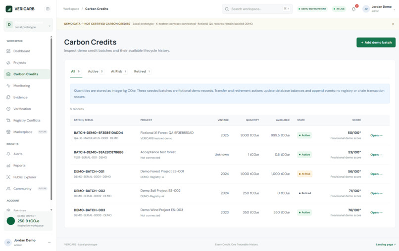Click the green Demo Impact circle

(x=11, y=221)
